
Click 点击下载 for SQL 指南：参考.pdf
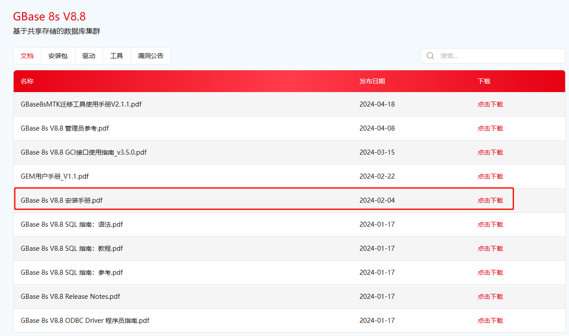(x=490, y=273)
